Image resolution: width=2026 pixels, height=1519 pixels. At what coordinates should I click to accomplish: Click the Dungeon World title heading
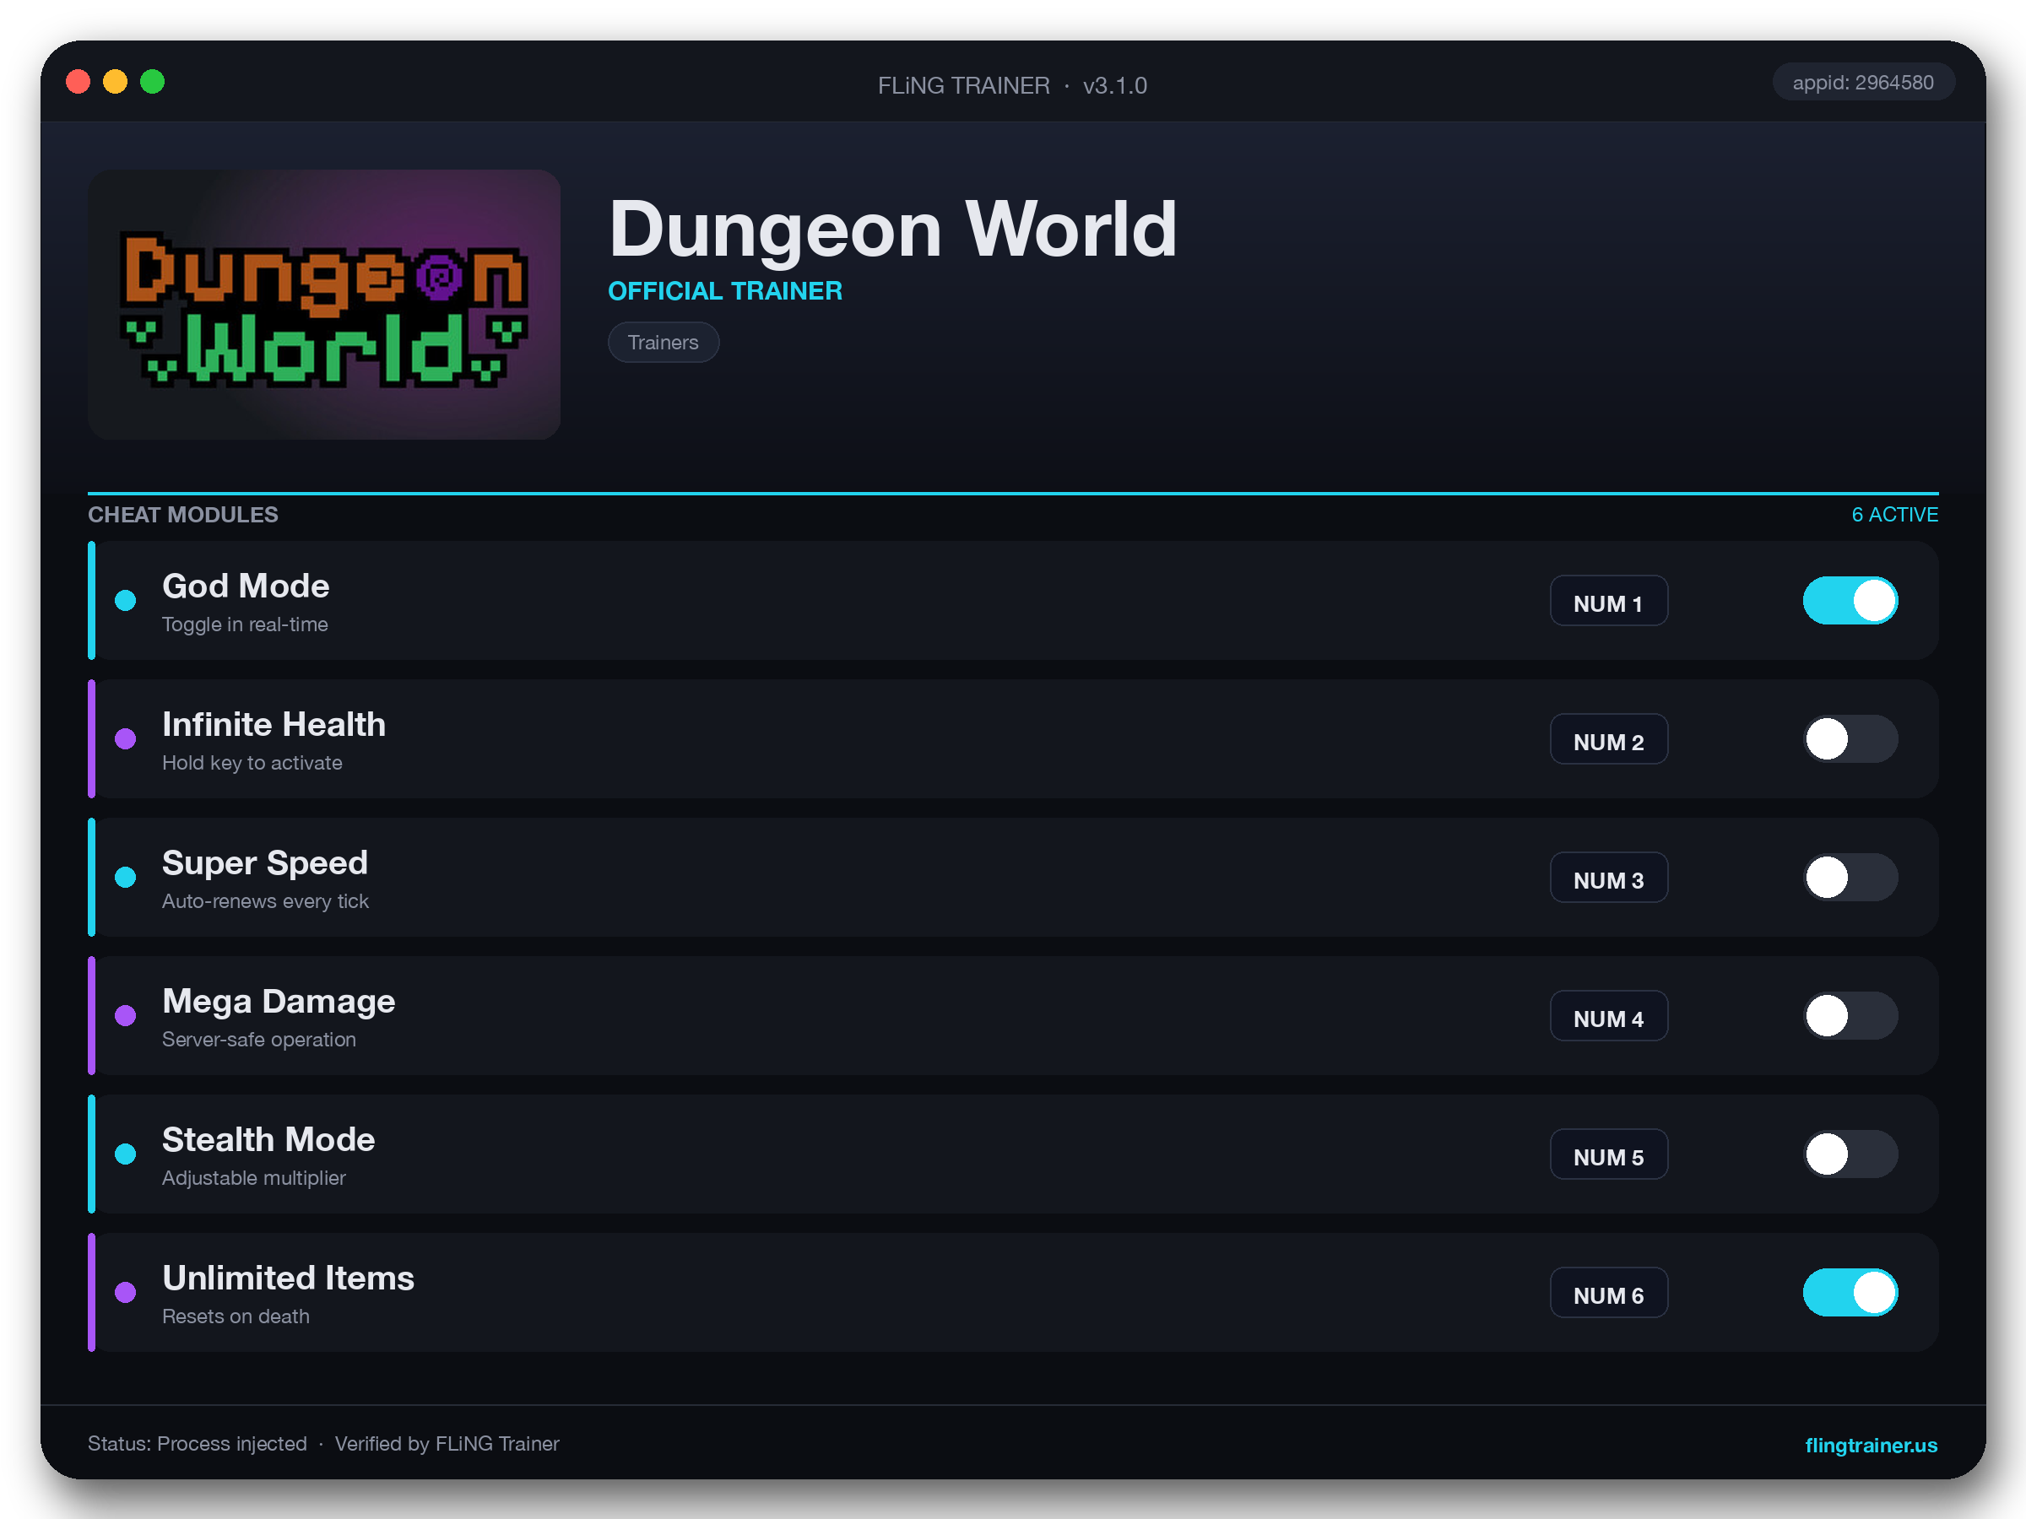(893, 229)
